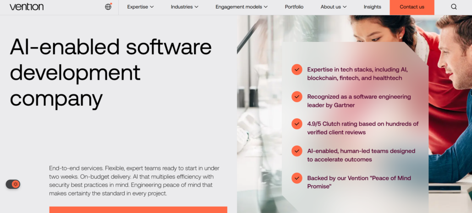Viewport: 472px width, 213px height.
Task: Click the checkmark beside Recognized by Gartner
Action: 297,97
